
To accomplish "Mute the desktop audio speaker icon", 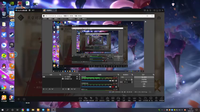I will [x=113, y=81].
